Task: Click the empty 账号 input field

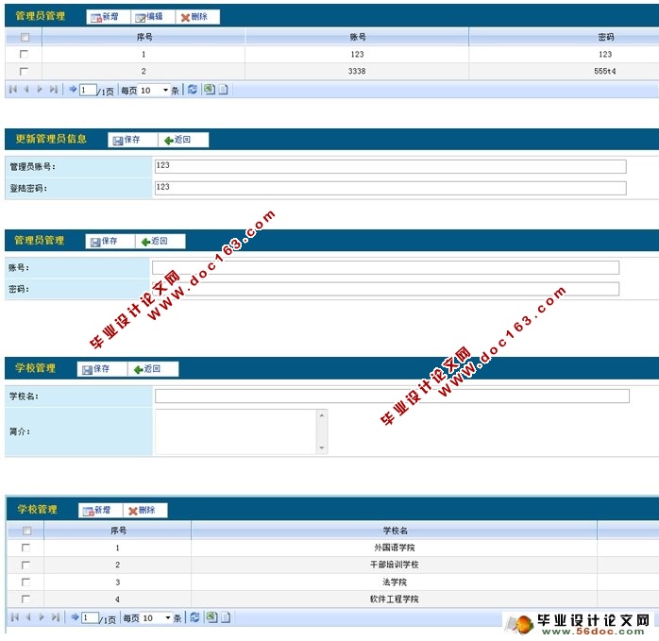Action: 385,267
